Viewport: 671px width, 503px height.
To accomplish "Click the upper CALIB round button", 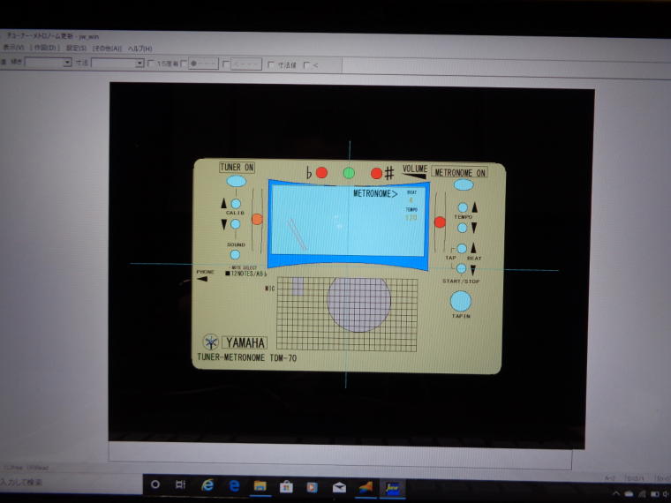I will 236,204.
